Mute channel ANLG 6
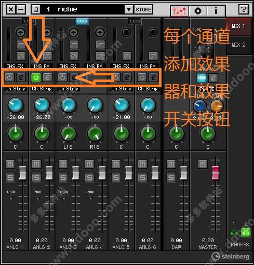 tap(142, 164)
